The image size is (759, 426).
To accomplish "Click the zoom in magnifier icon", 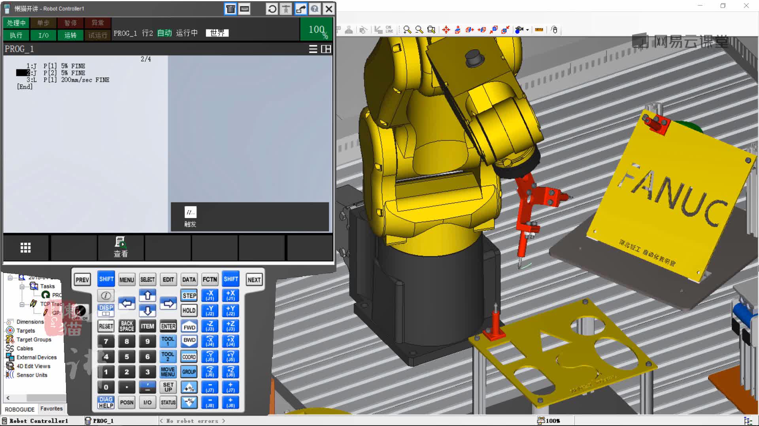I will tap(407, 30).
